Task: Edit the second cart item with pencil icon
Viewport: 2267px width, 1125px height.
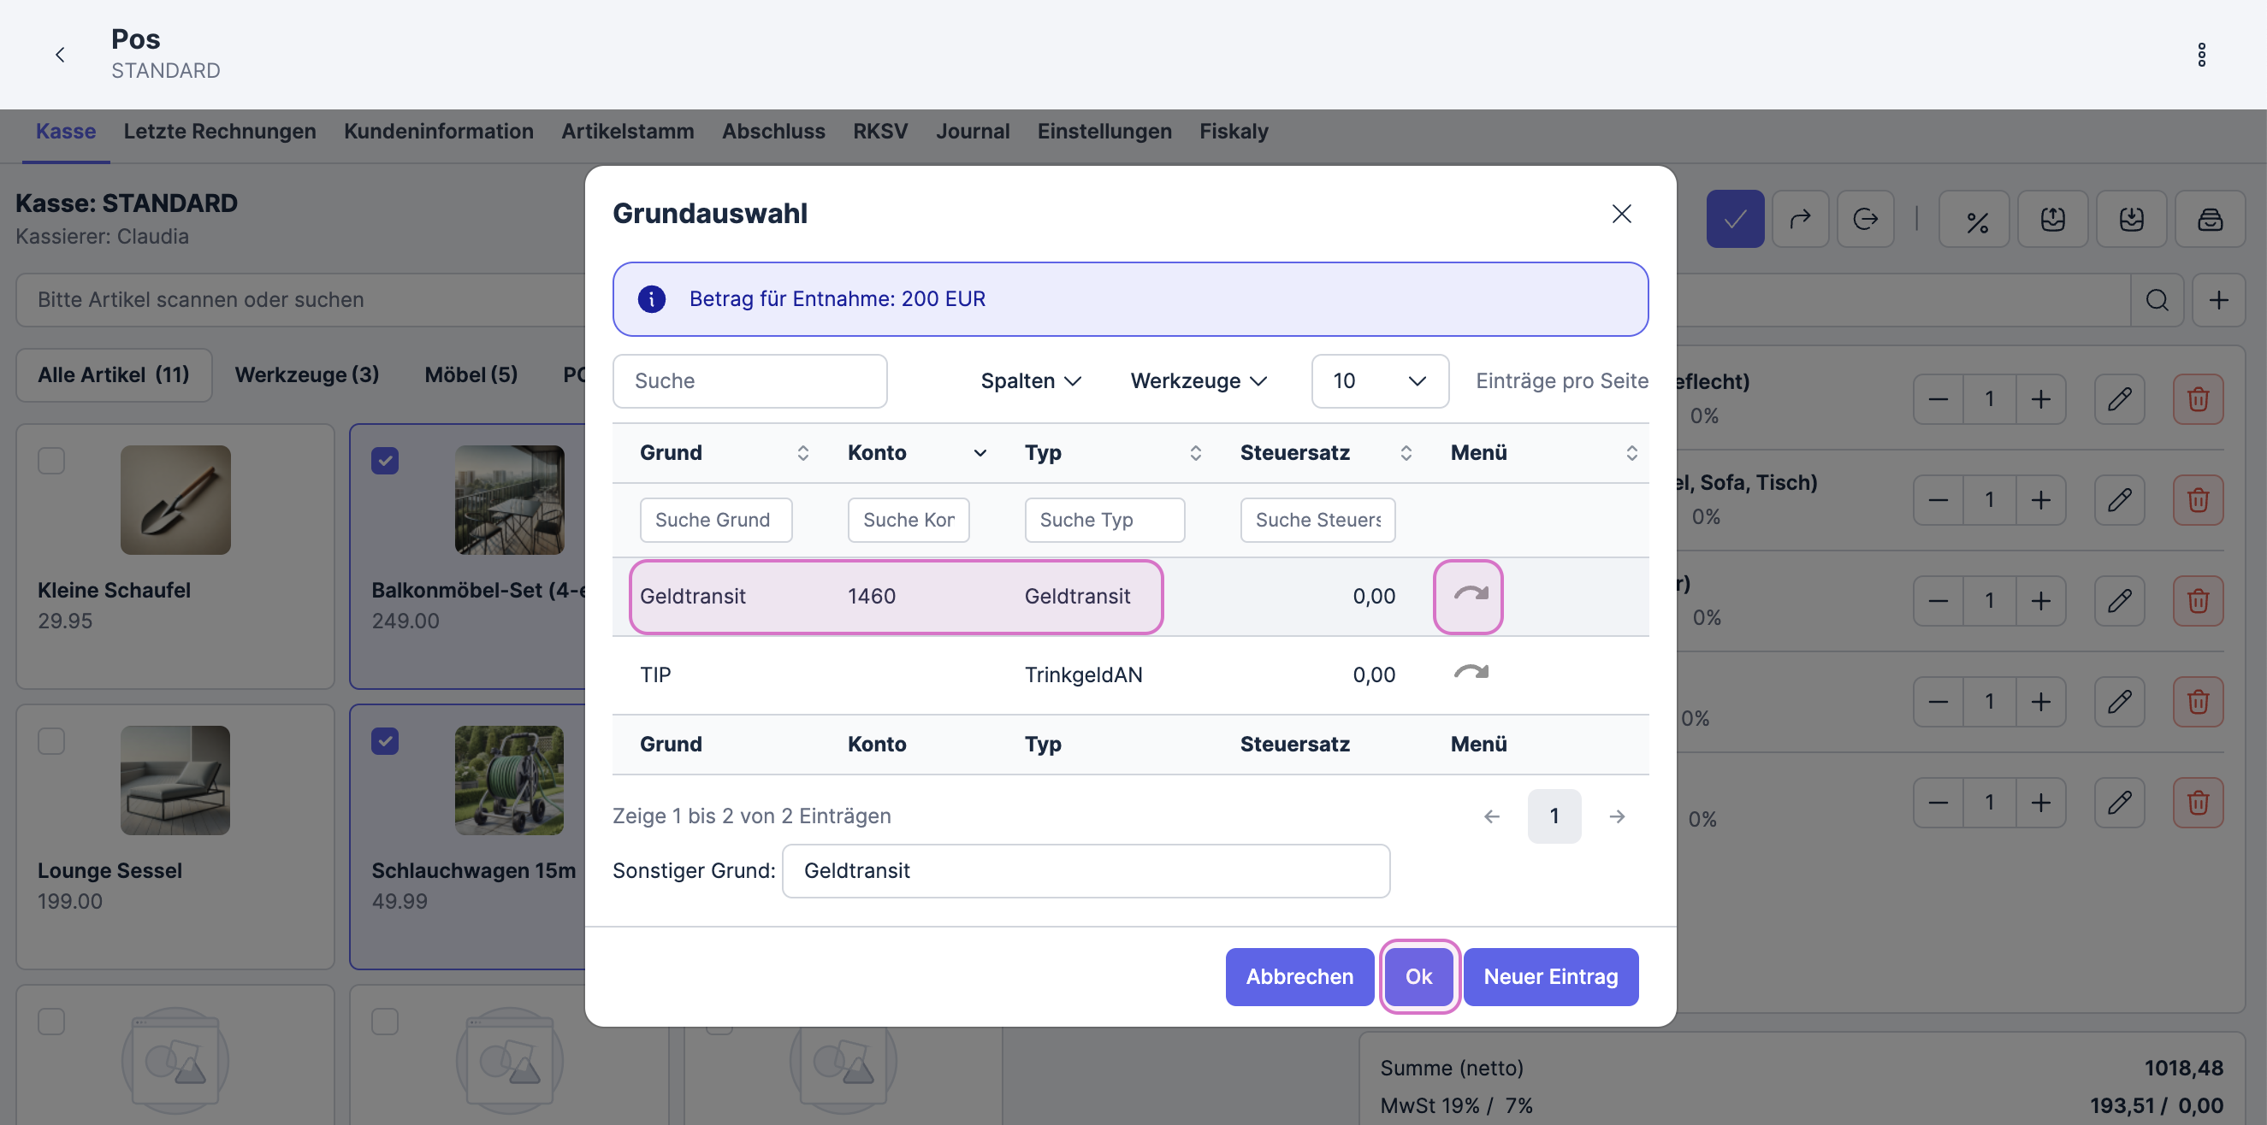Action: (2119, 500)
